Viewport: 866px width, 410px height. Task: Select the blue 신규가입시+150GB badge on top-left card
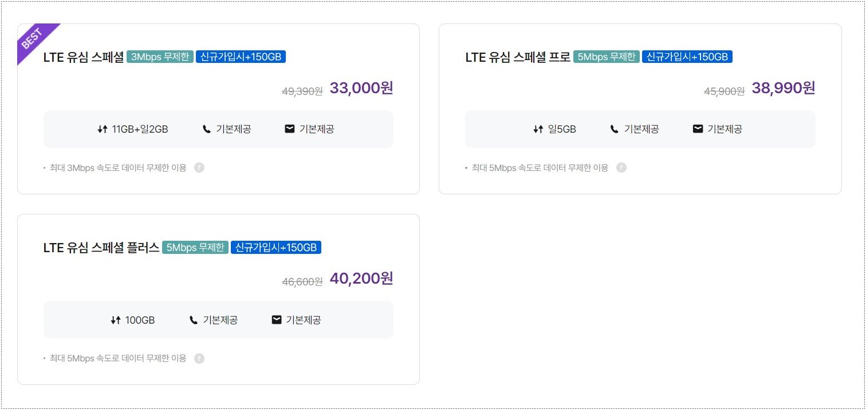coord(241,57)
